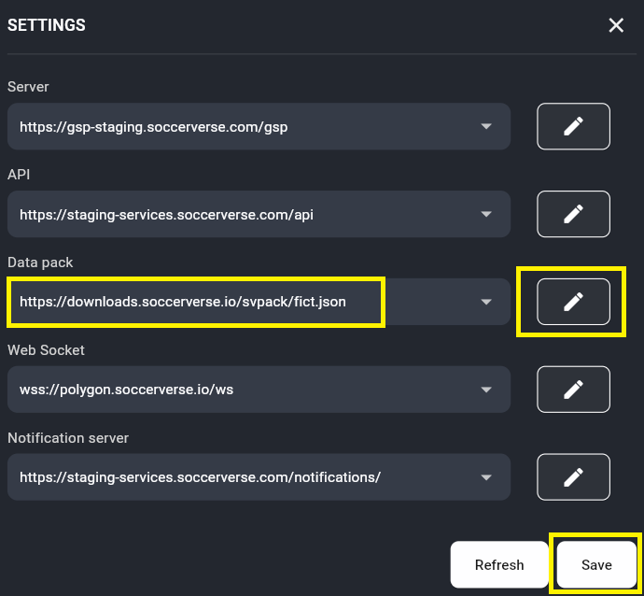Expand the Data pack dropdown arrow
Screen dimensions: 644x596
point(486,303)
